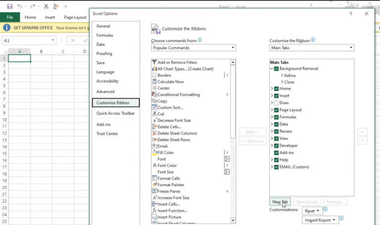This screenshot has height=225, width=380.
Task: Click the Close X on Excel Options dialog
Action: pyautogui.click(x=367, y=14)
